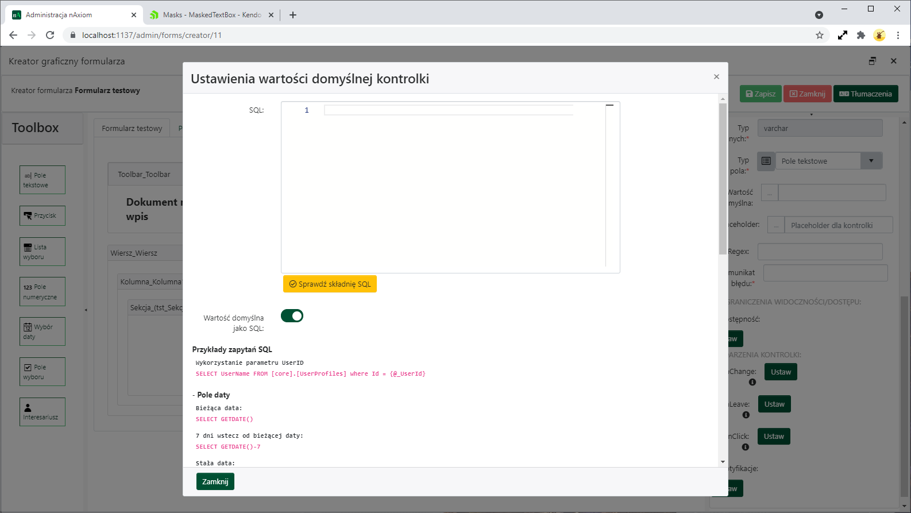Select the Interesariusz toolbox item
Viewport: 911px width, 513px height.
[43, 412]
